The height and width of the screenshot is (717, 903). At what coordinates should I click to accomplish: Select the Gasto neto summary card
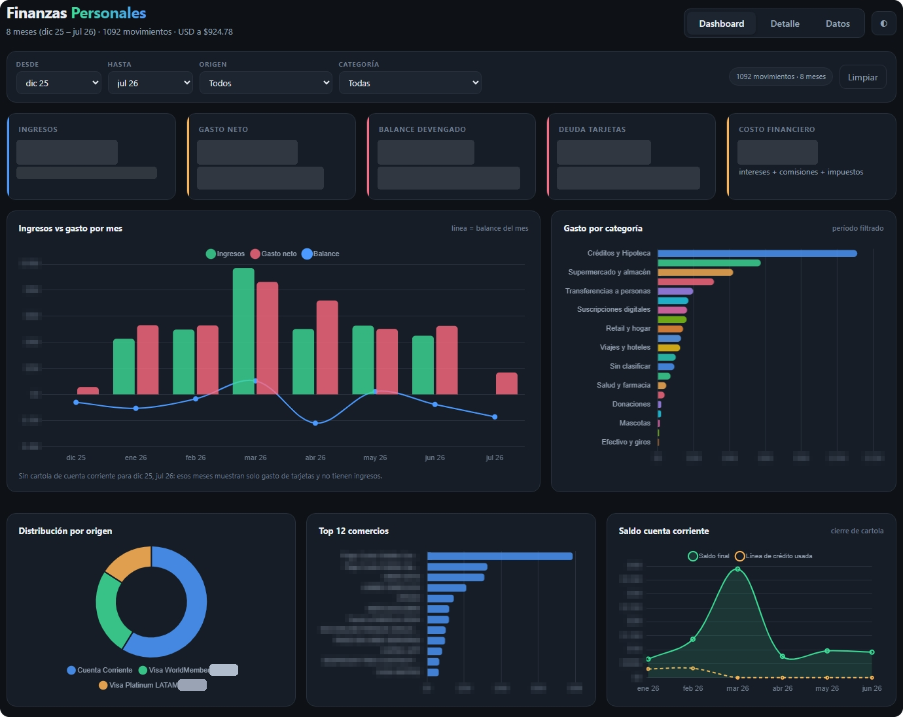(271, 157)
